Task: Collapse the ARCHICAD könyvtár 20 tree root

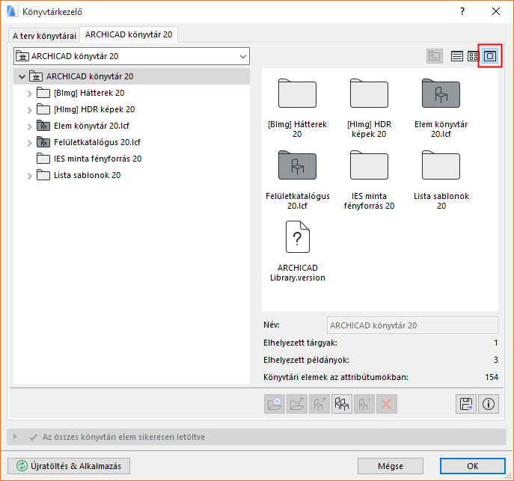Action: point(22,76)
